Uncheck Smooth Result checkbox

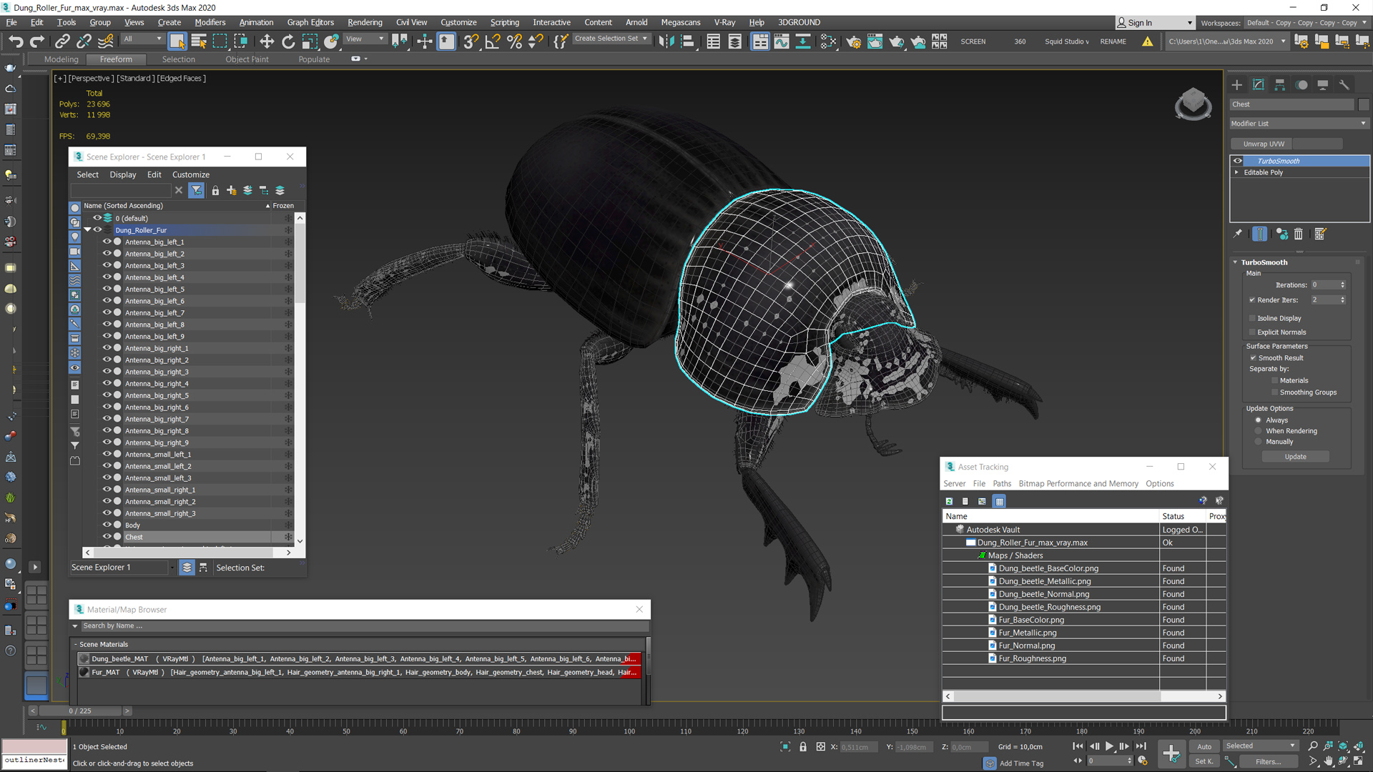click(1253, 358)
